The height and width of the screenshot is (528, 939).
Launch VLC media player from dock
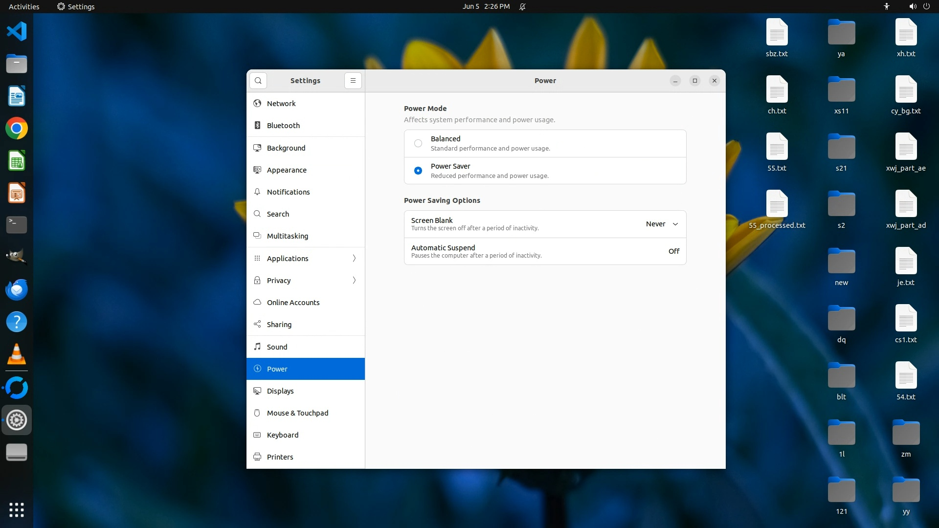coord(16,354)
